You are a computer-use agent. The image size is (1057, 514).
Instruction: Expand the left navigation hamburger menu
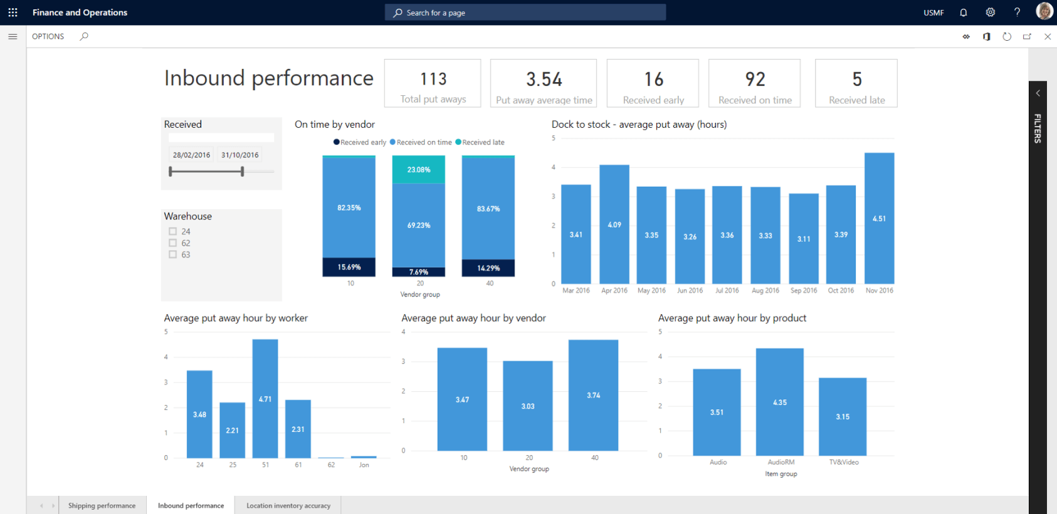(13, 36)
